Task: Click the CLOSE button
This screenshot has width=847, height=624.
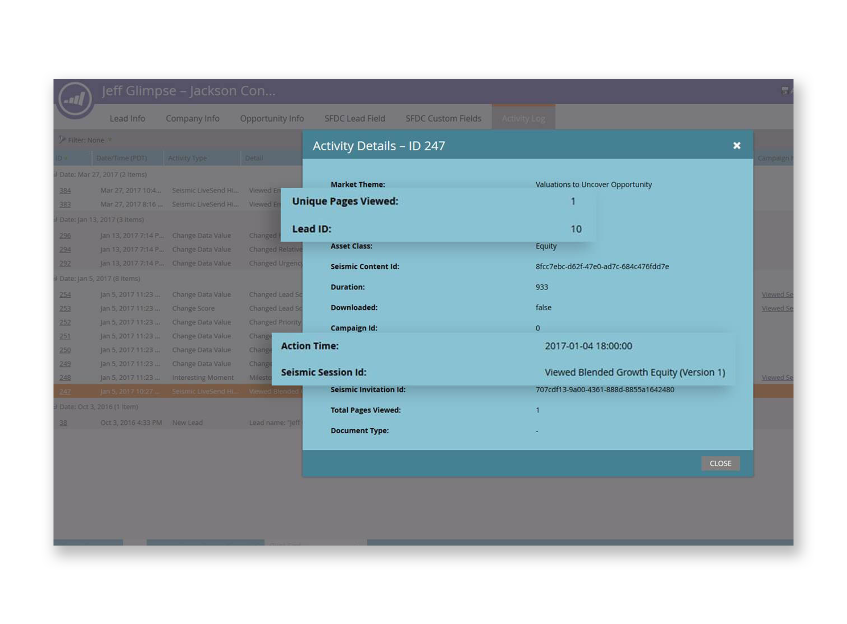Action: pyautogui.click(x=720, y=464)
